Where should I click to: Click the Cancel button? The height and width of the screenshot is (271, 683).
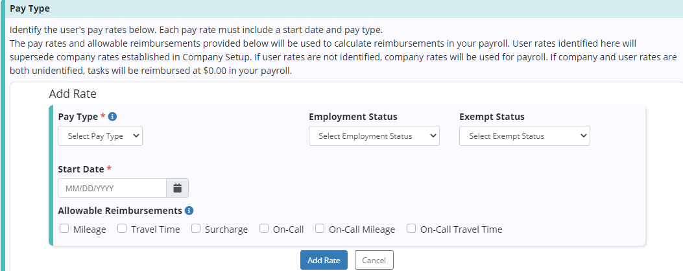tap(374, 260)
